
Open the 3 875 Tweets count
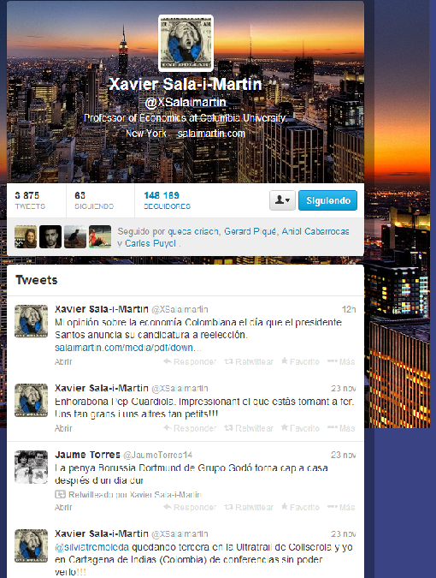[30, 200]
